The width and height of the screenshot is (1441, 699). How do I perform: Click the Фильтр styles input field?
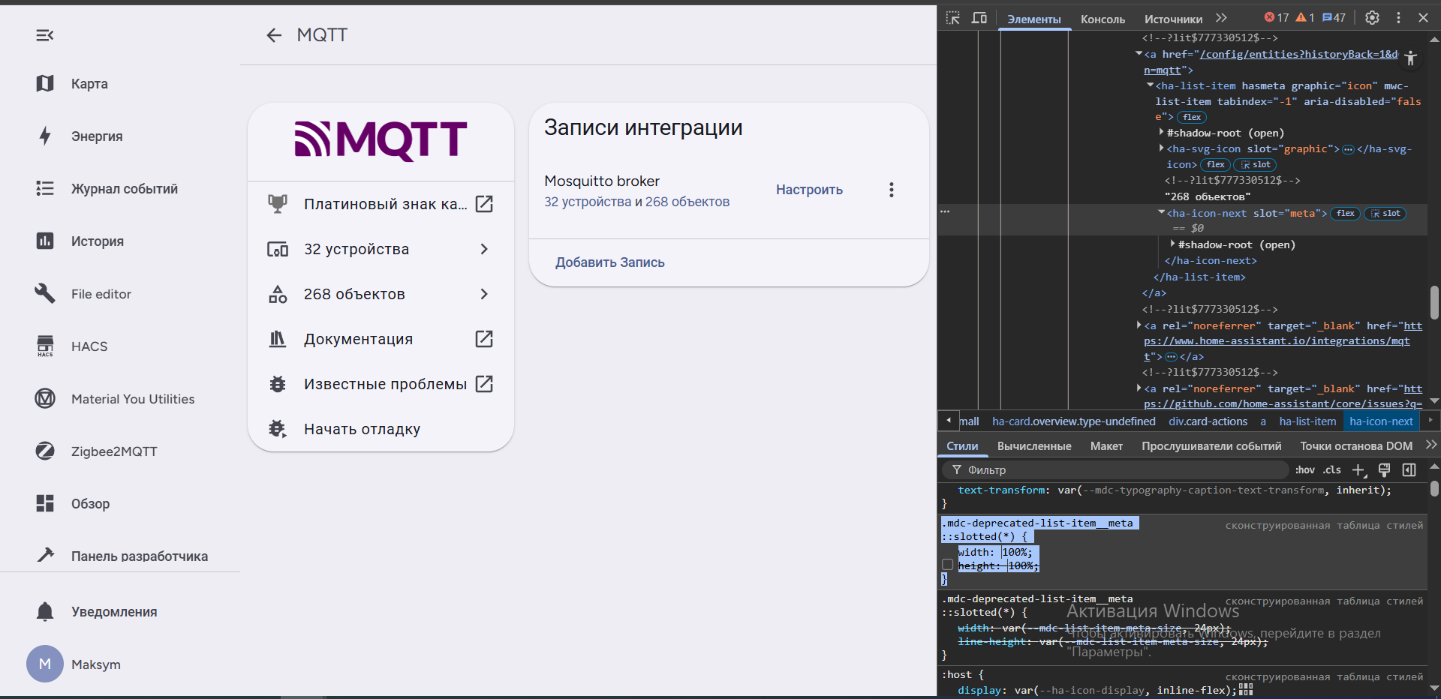click(1118, 470)
